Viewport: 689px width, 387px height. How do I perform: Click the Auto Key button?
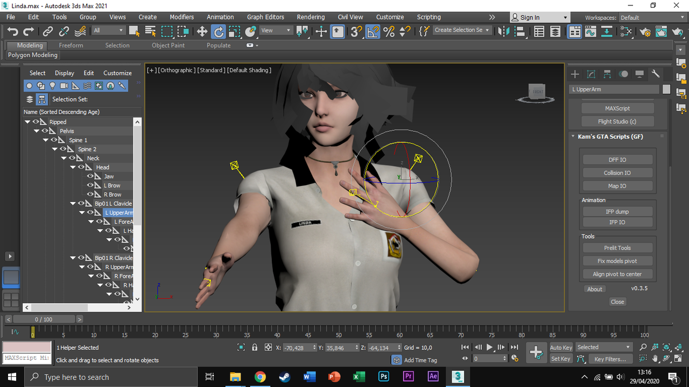coord(560,348)
